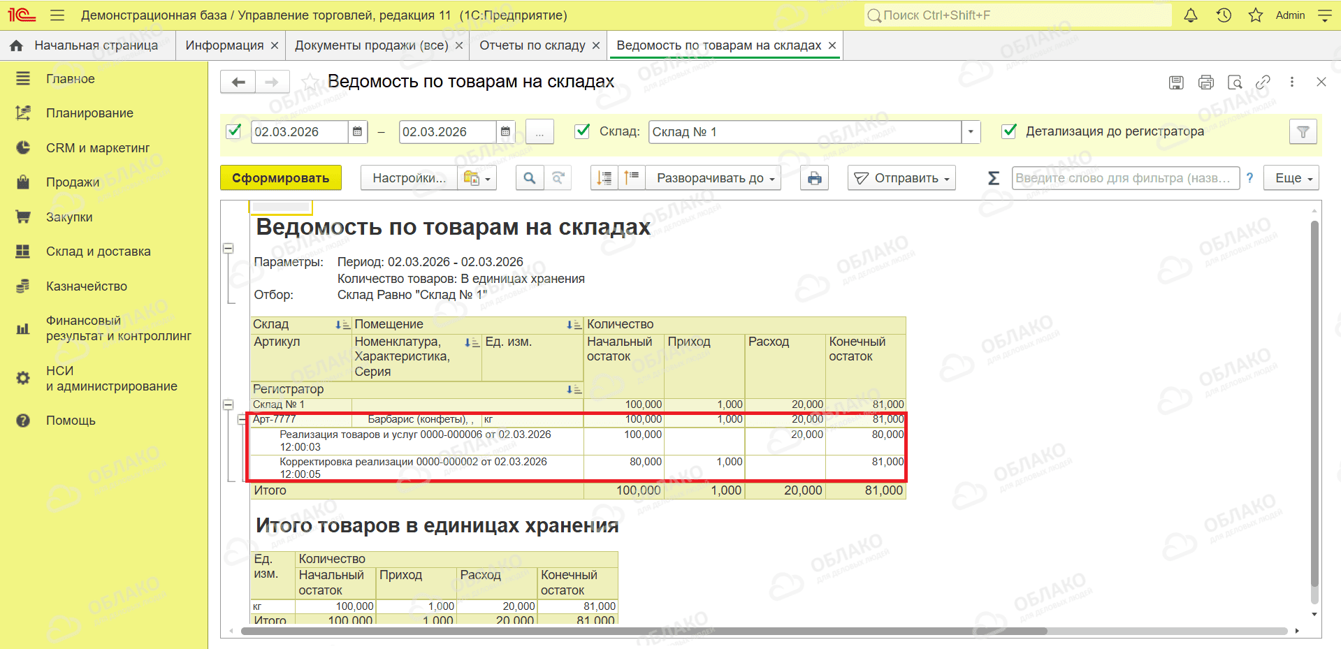Open Склад и доставка section
The height and width of the screenshot is (649, 1341).
click(98, 251)
